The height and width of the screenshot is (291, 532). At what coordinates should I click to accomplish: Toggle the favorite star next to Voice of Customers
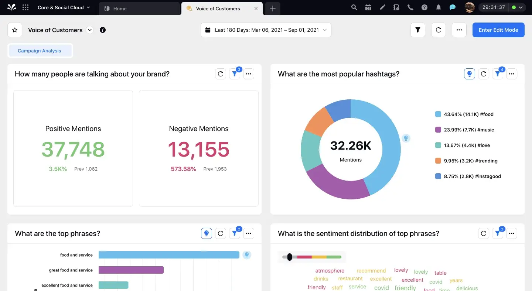(x=14, y=30)
